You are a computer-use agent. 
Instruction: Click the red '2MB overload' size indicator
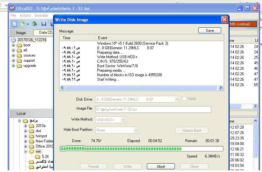pos(243,24)
